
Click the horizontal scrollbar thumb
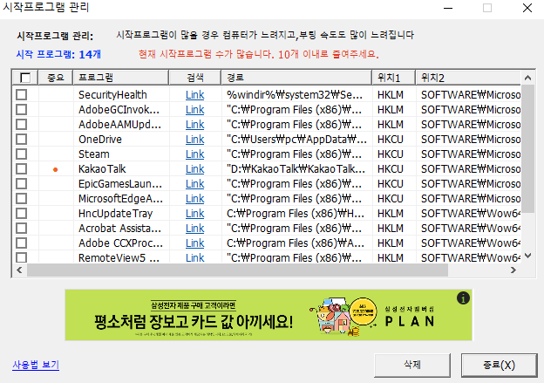coord(237,270)
